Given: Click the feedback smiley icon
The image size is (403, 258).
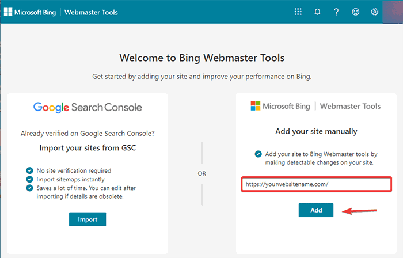Looking at the screenshot, I should click(356, 12).
